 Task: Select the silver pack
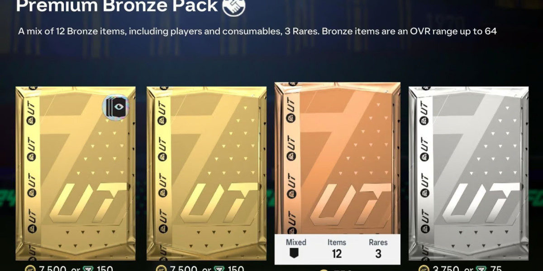click(468, 173)
